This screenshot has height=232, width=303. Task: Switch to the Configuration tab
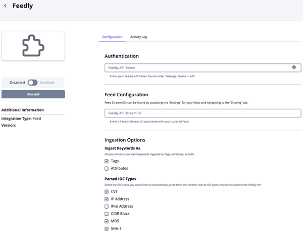tap(112, 37)
